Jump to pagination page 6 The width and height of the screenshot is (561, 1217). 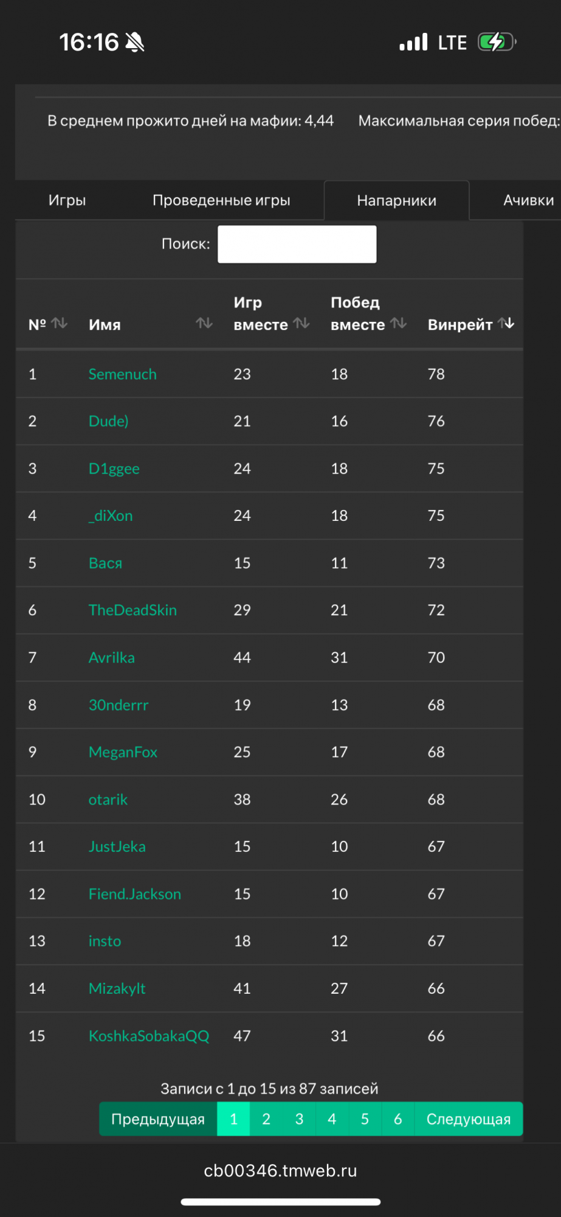click(398, 1119)
